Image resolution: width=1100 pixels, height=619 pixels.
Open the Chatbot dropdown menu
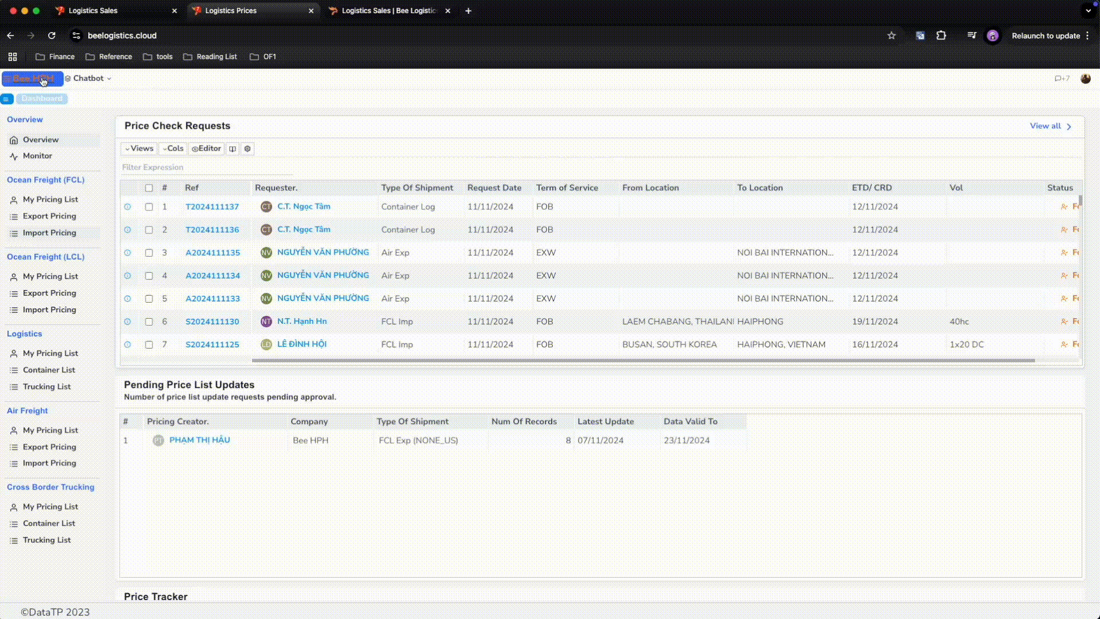point(89,79)
